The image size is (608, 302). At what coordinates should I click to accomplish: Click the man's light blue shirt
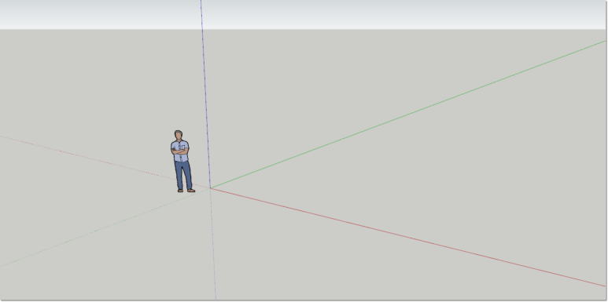(x=180, y=151)
